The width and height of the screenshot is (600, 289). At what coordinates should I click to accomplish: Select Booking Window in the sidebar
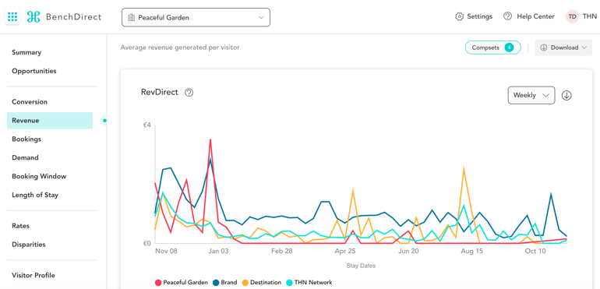[x=39, y=177]
